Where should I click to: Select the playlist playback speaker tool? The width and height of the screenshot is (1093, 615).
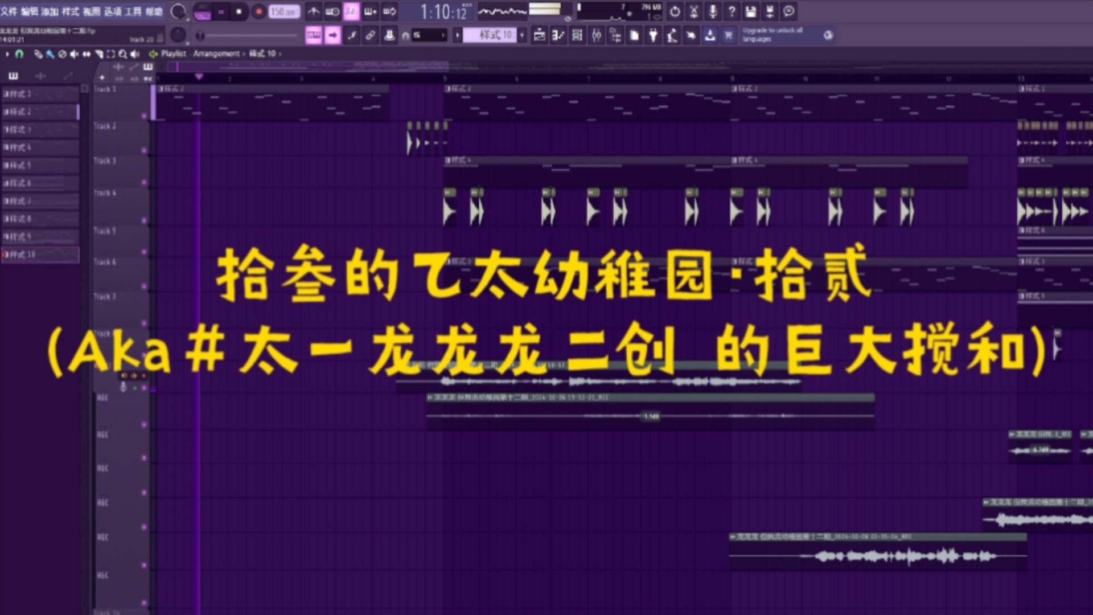[x=135, y=54]
